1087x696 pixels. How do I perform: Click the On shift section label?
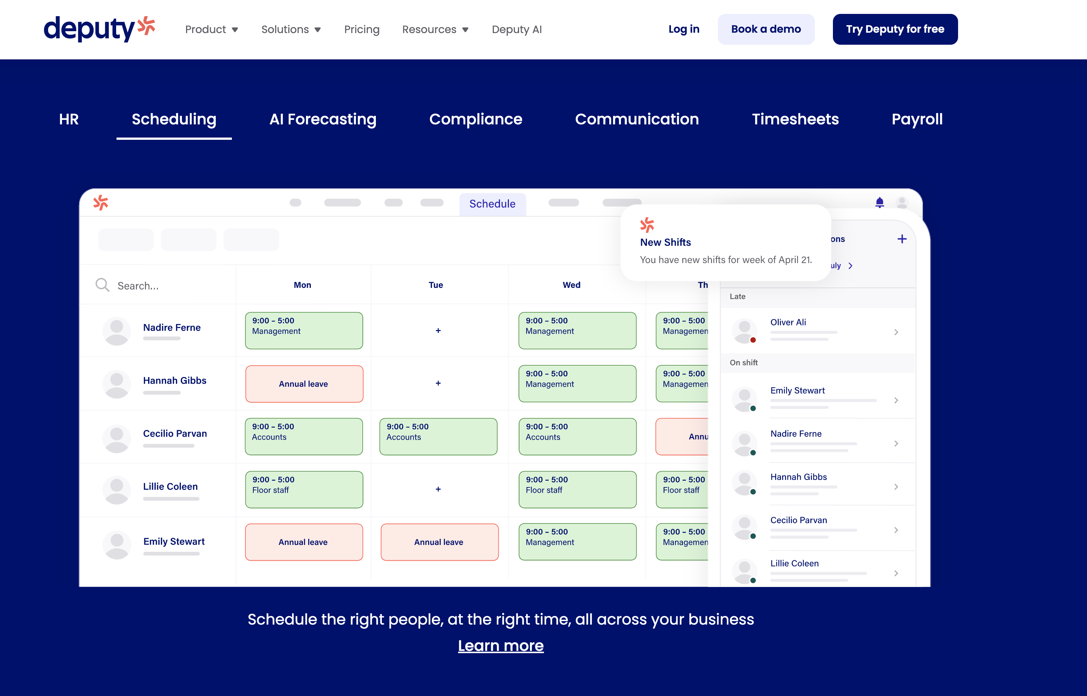coord(743,362)
